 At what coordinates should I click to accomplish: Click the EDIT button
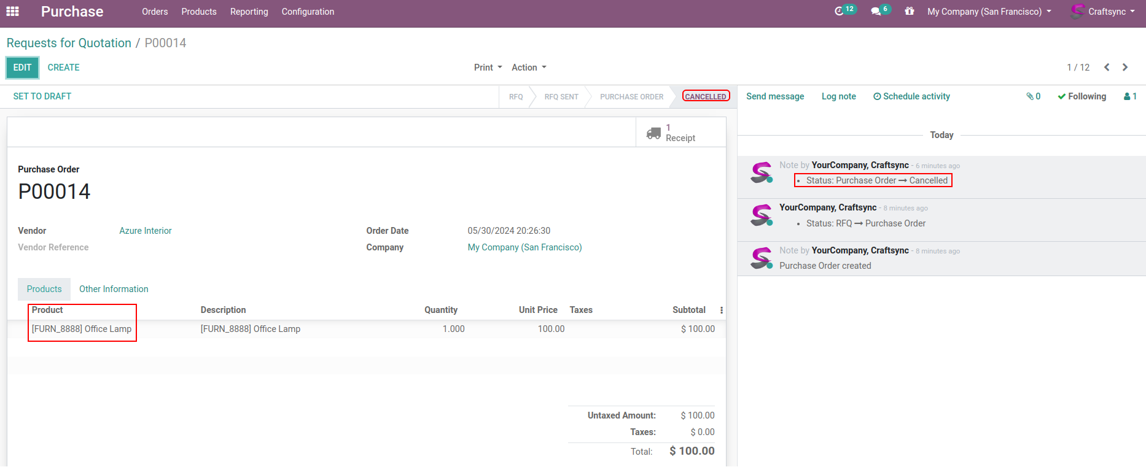point(22,68)
